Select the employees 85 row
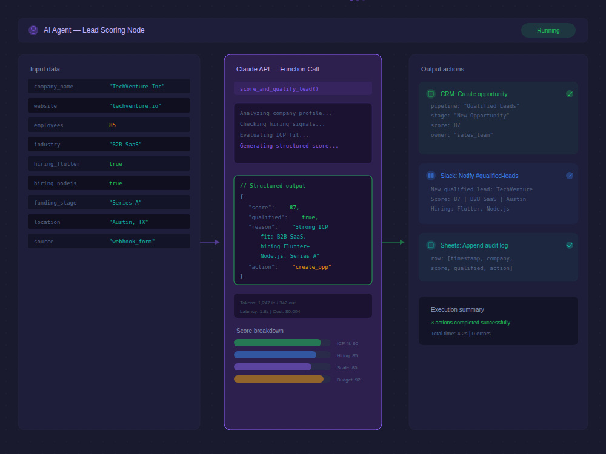The height and width of the screenshot is (454, 606). [x=109, y=125]
